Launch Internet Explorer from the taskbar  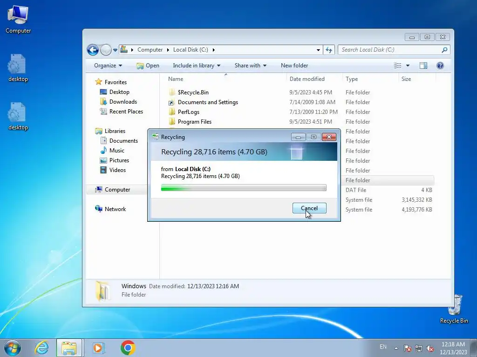[41, 348]
